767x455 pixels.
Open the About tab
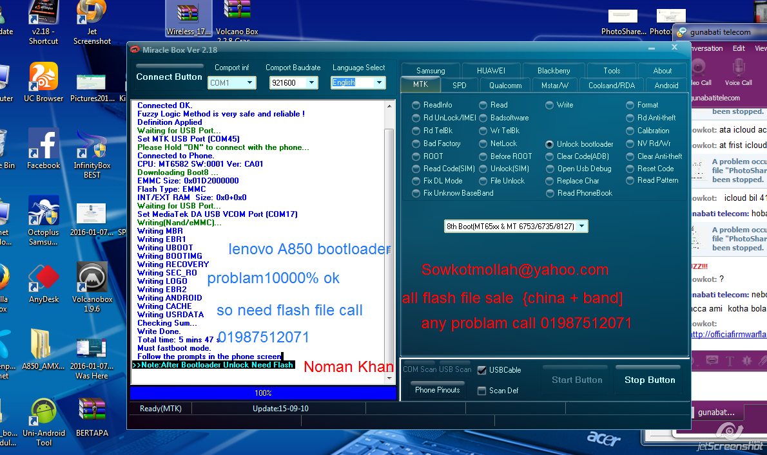click(x=663, y=70)
